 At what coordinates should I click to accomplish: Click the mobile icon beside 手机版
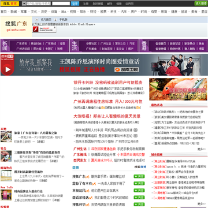point(55,20)
